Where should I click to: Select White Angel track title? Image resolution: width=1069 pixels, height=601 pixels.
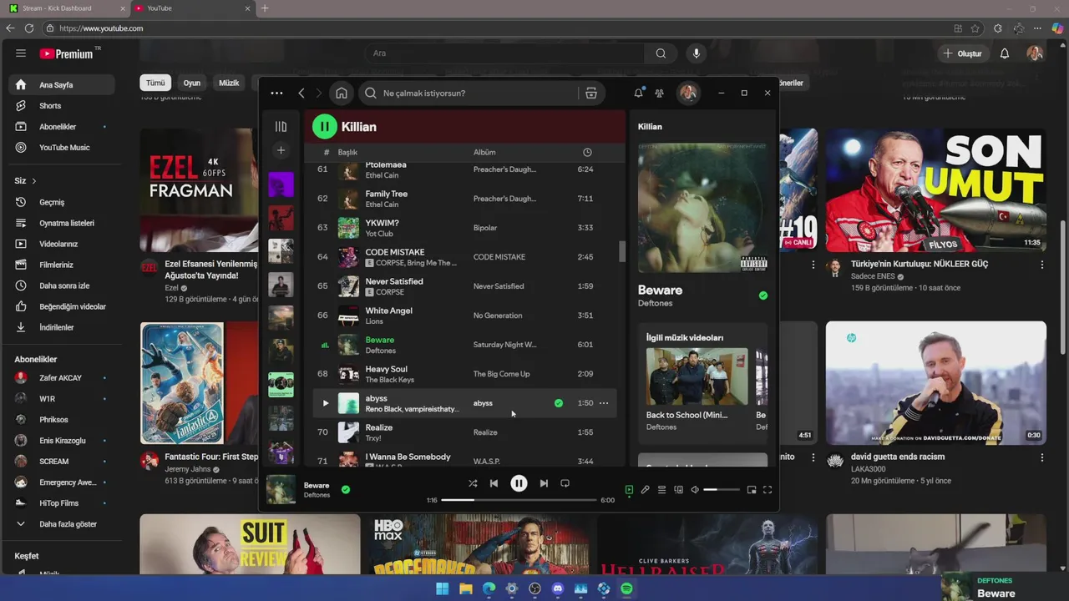pyautogui.click(x=388, y=311)
